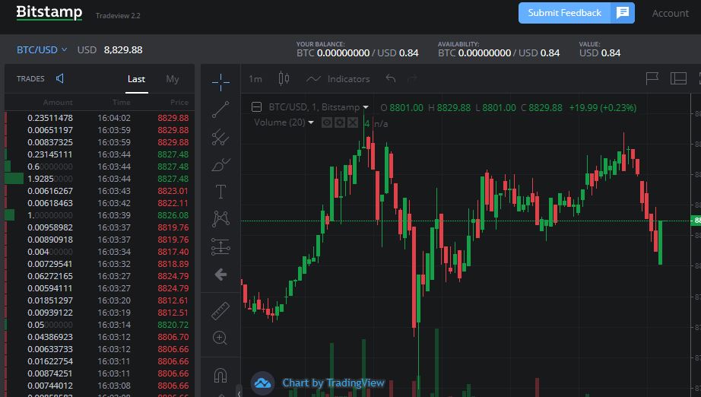Click the chart change value +19.99 (+0.23%)
The width and height of the screenshot is (701, 397).
click(603, 108)
